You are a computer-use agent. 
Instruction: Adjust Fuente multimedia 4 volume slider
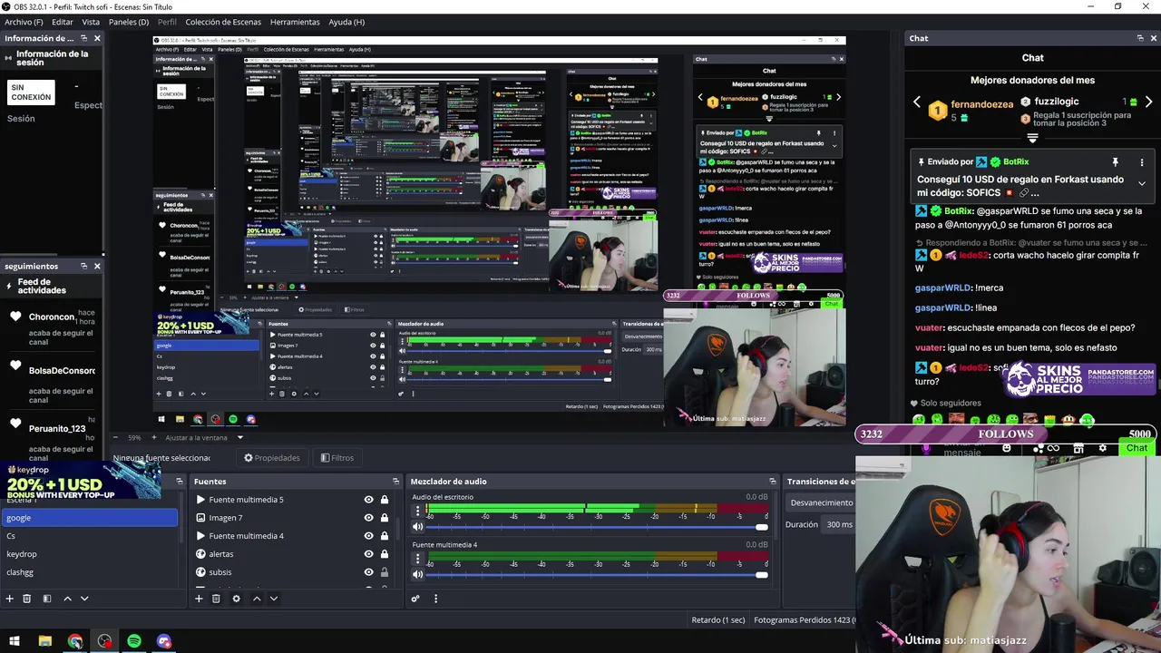click(597, 574)
